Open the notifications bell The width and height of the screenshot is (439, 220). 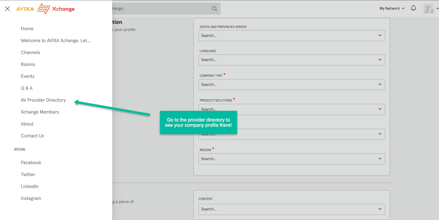click(413, 8)
